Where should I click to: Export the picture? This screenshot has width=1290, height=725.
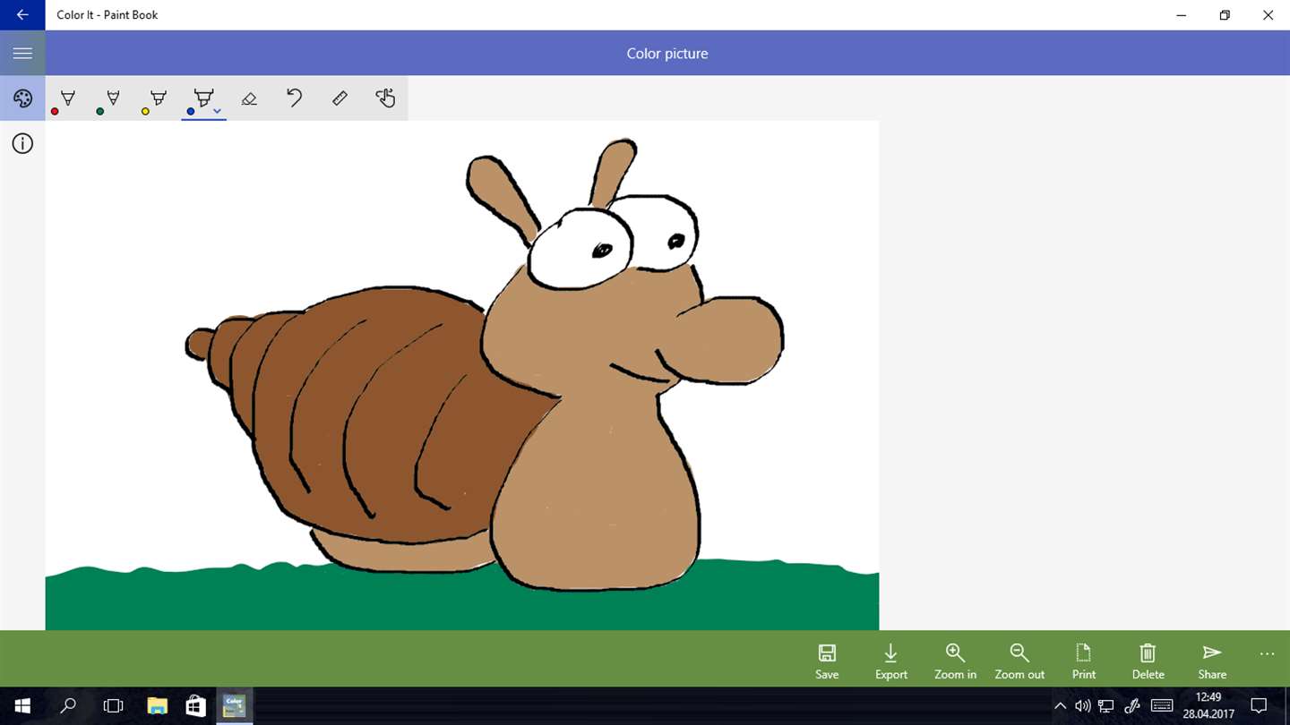click(891, 661)
